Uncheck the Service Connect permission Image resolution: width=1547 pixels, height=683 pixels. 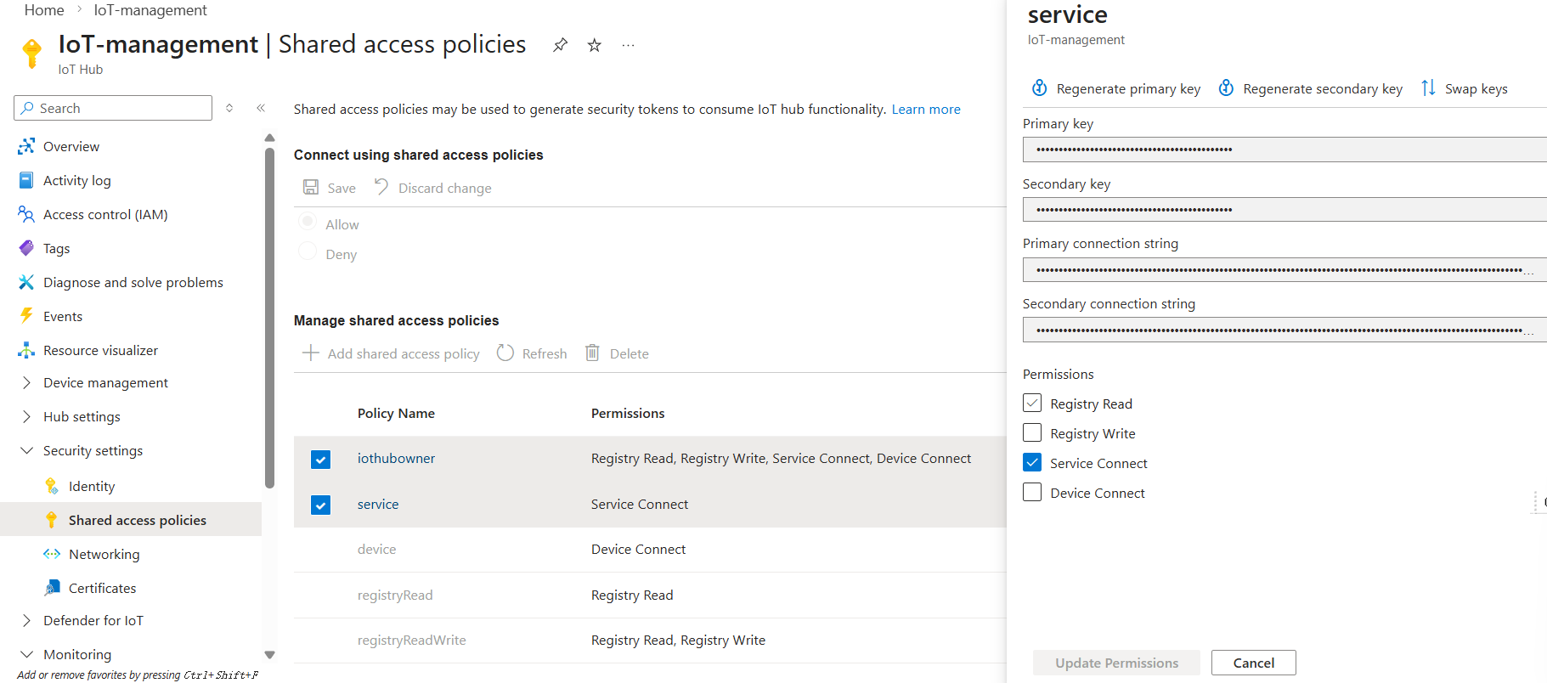[1032, 463]
